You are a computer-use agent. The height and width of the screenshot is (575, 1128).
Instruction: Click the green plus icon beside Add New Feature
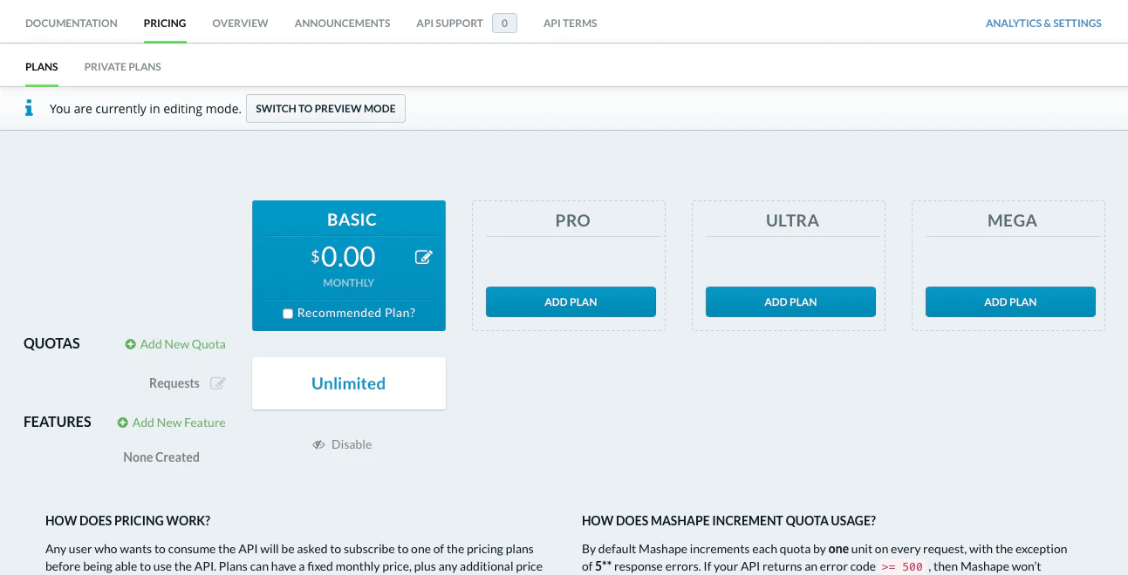[123, 423]
